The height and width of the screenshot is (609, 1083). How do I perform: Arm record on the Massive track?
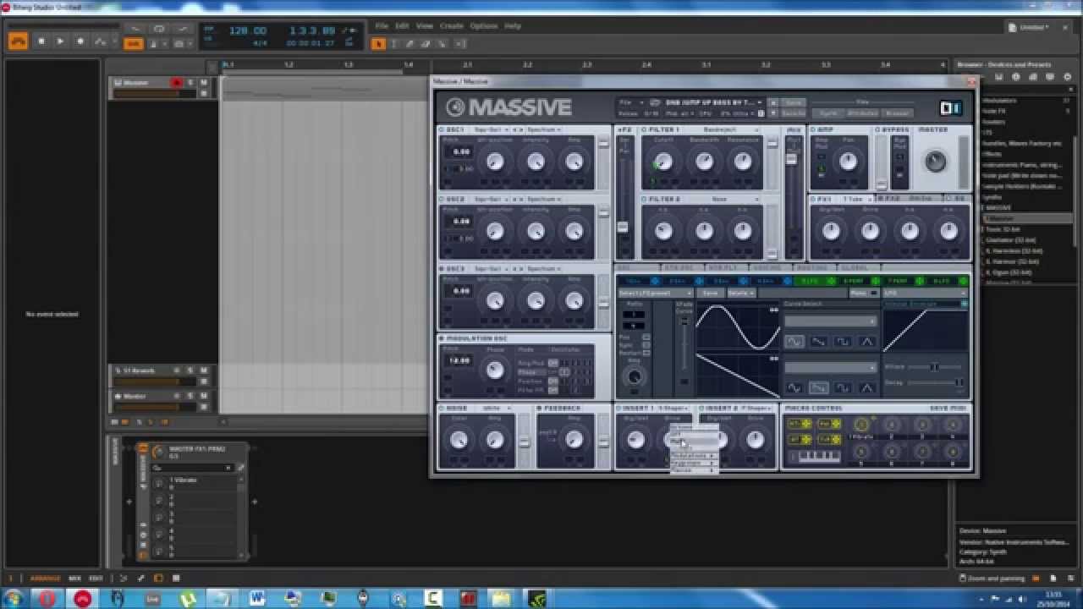(177, 83)
